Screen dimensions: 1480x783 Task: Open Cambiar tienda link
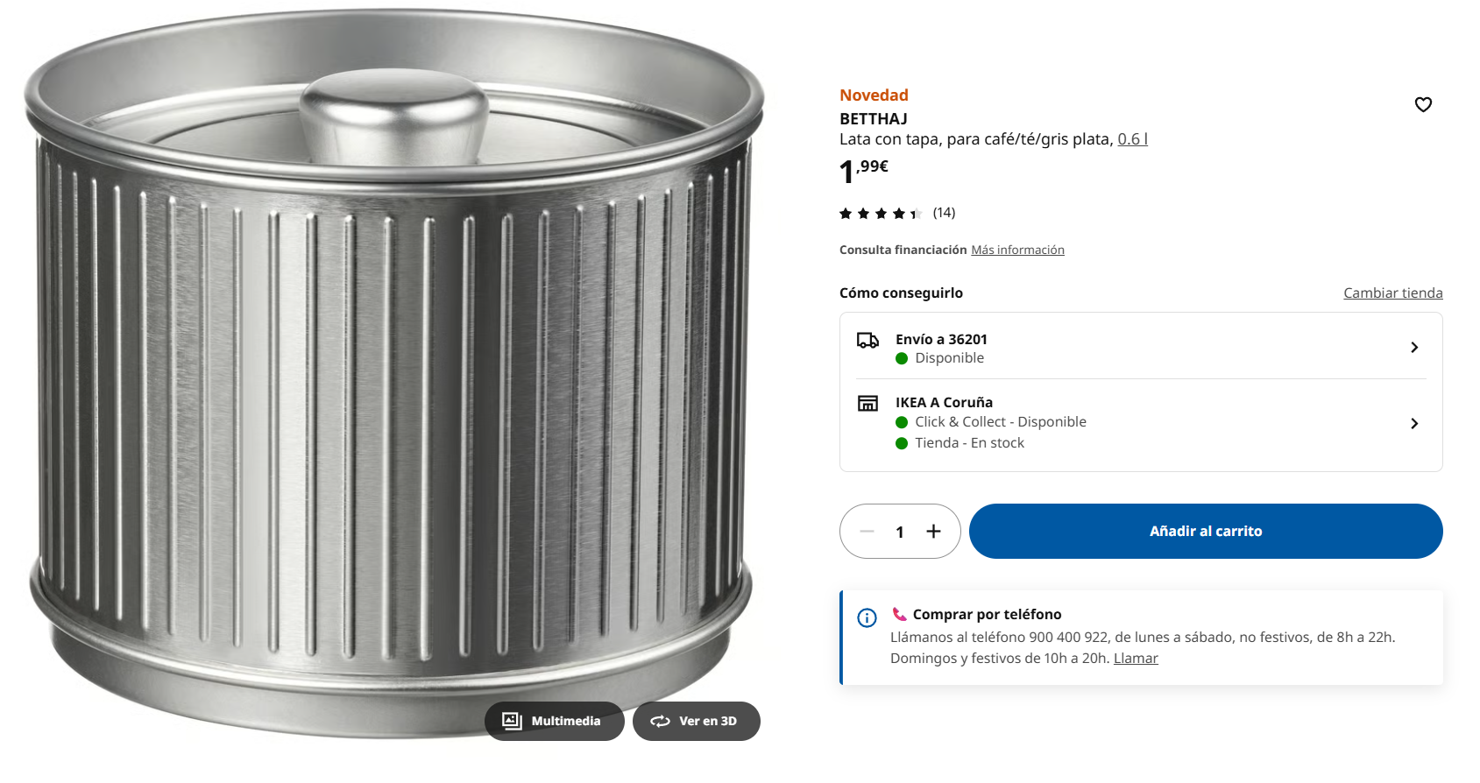click(1392, 293)
